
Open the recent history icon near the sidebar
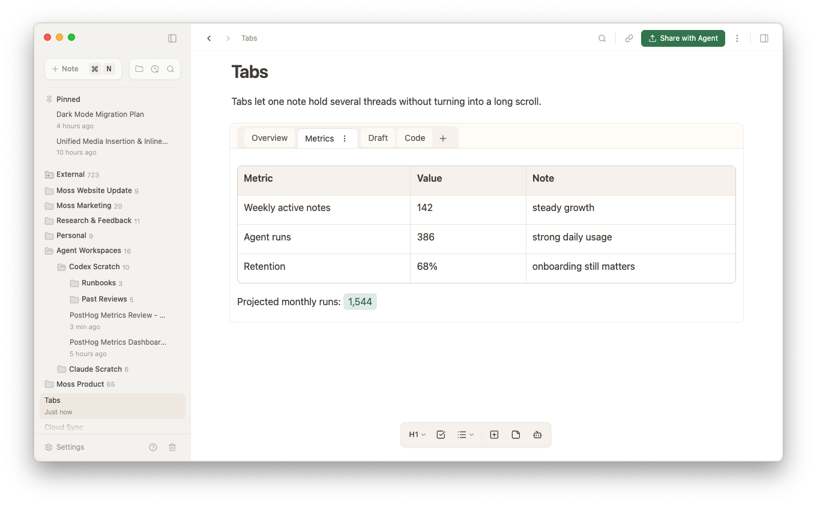point(154,69)
